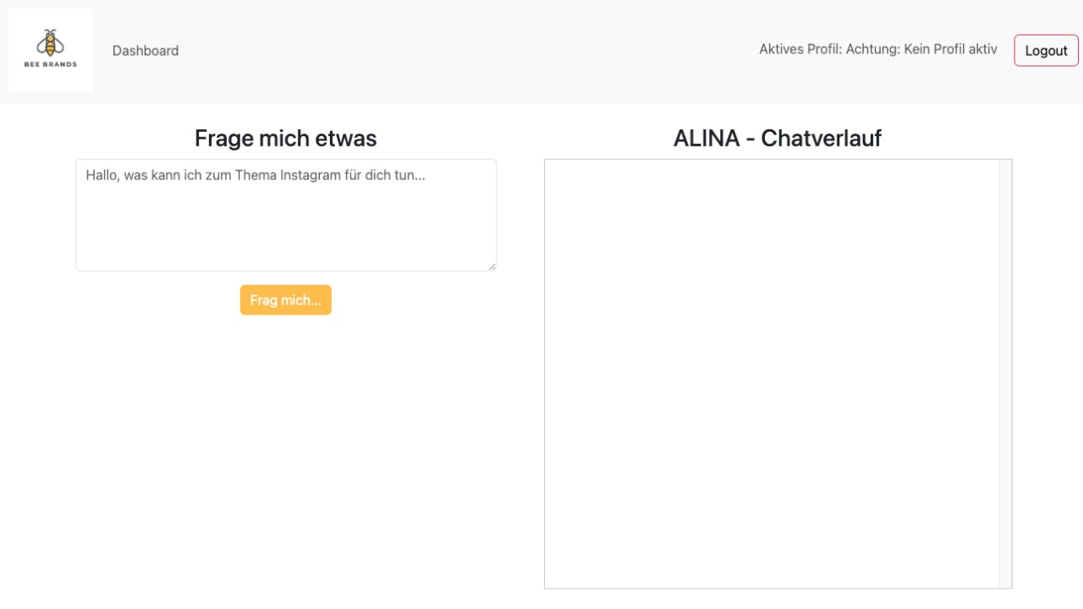This screenshot has width=1083, height=609.
Task: Click the Bee Brands bee logo
Action: (50, 42)
